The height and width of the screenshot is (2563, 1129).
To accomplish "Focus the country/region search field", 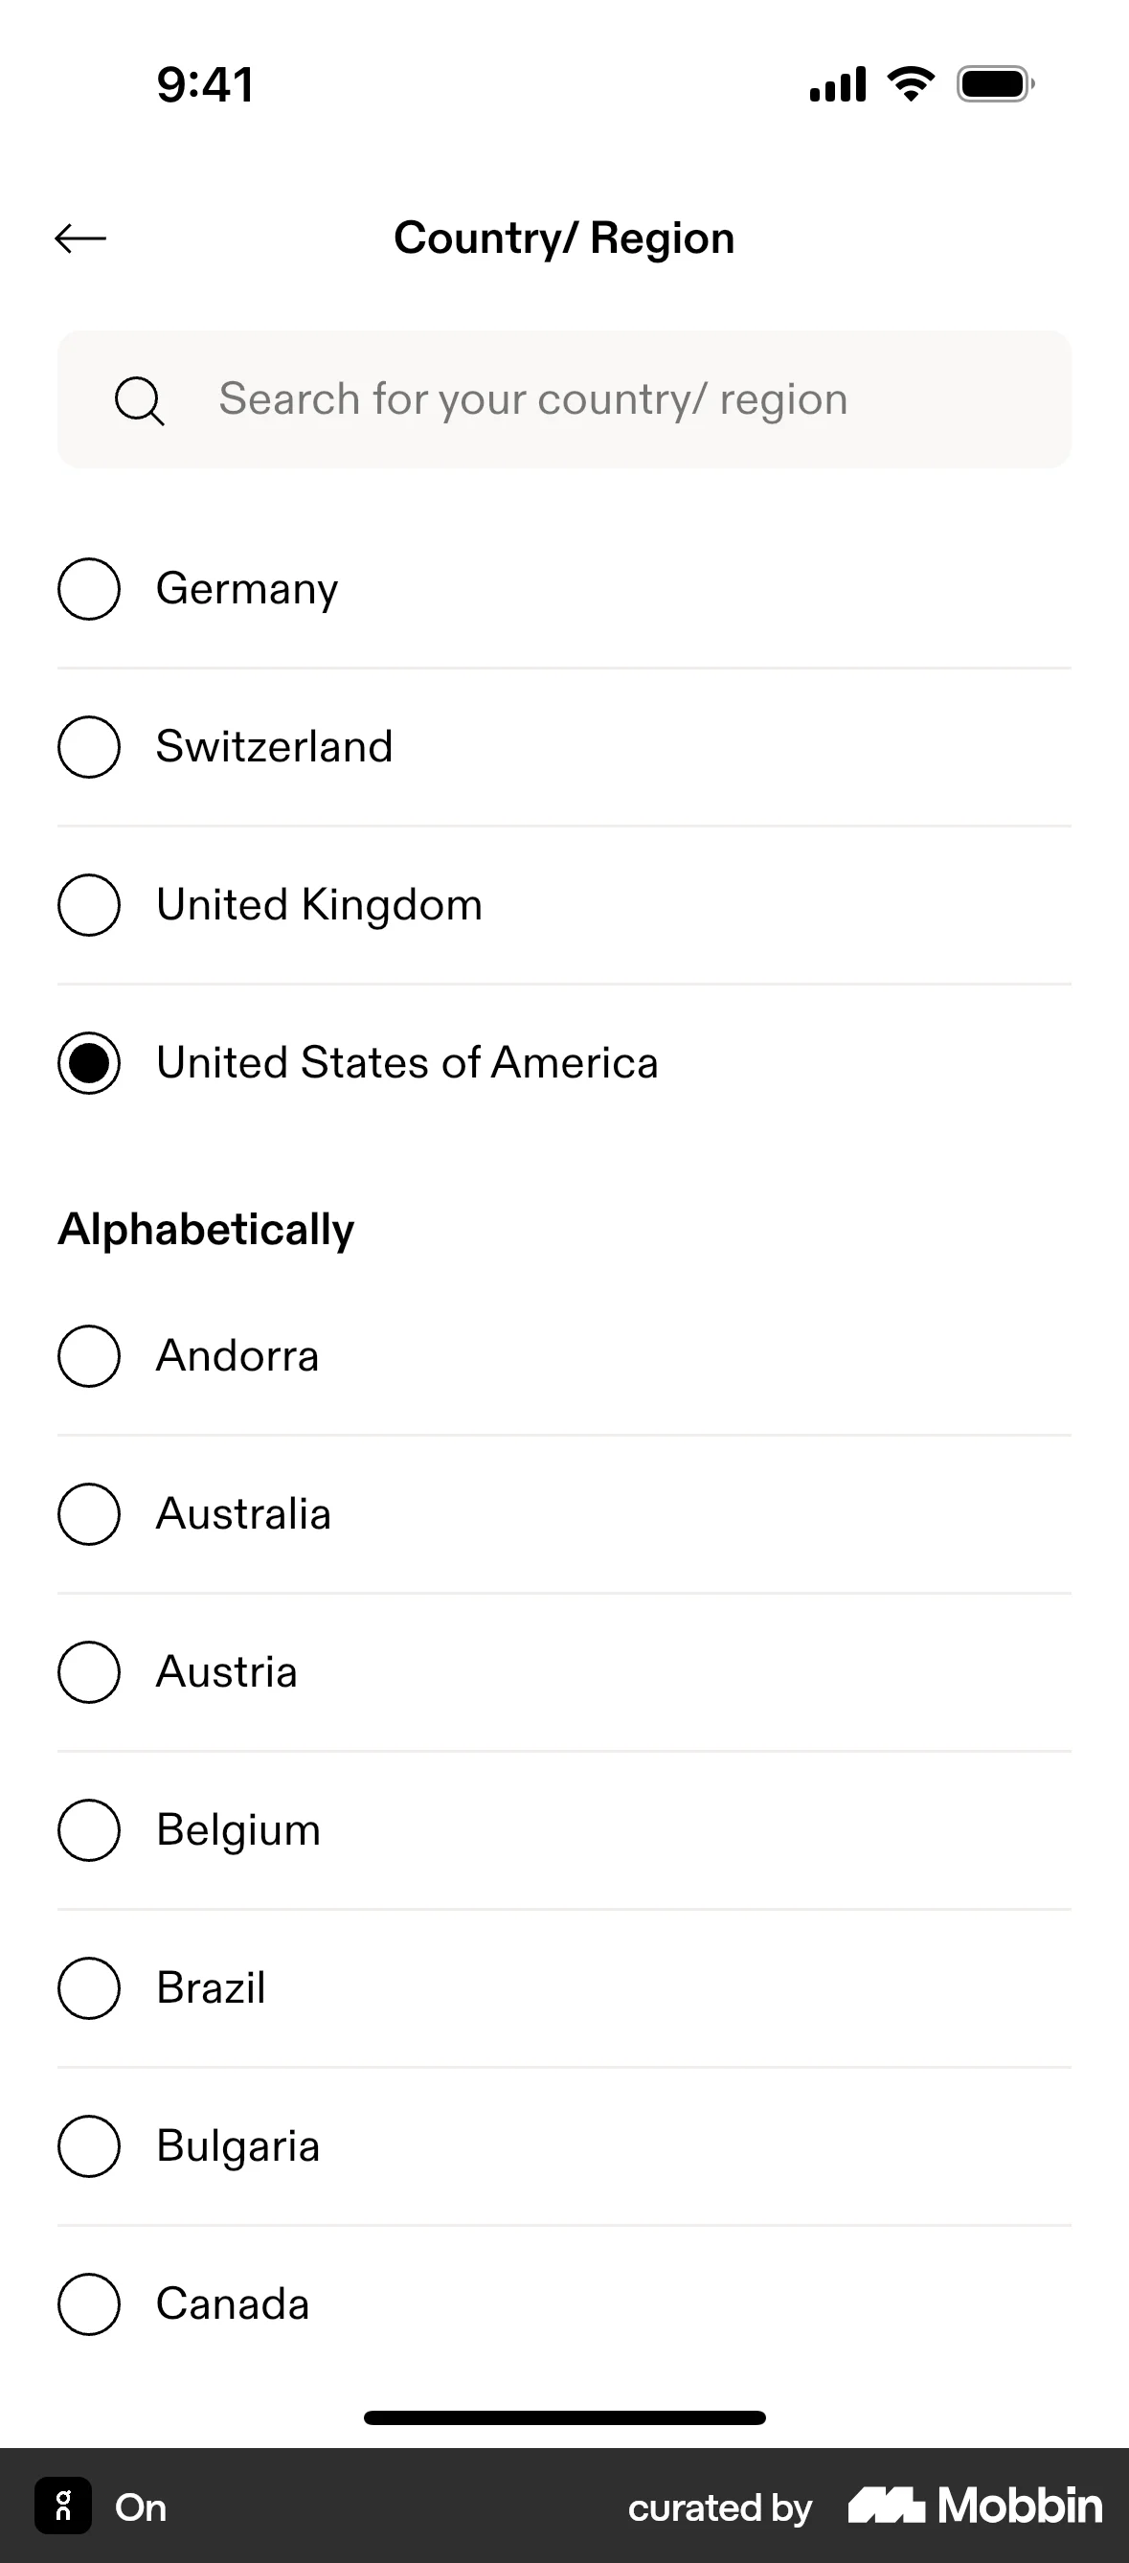I will coord(597,400).
